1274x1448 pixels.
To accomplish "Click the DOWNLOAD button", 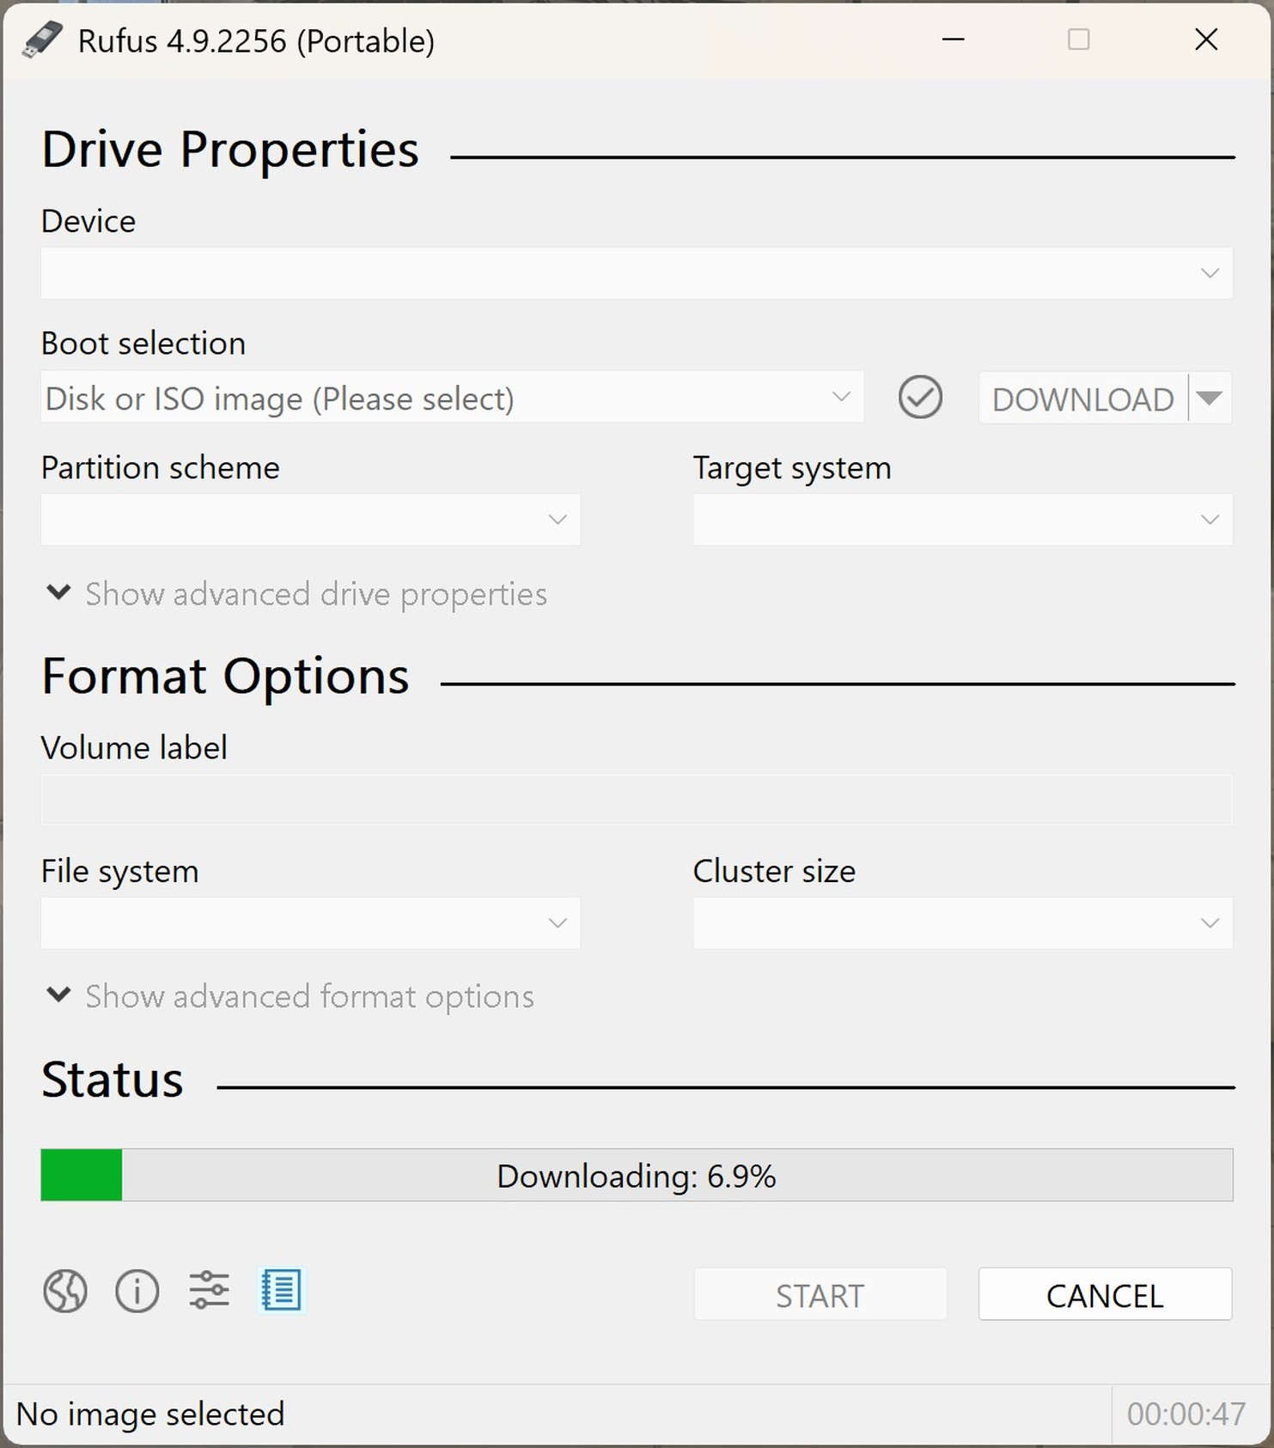I will [1082, 399].
